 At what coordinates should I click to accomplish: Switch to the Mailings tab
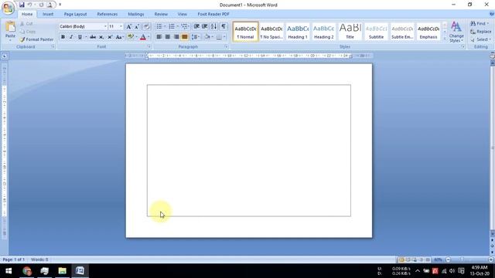[x=136, y=14]
